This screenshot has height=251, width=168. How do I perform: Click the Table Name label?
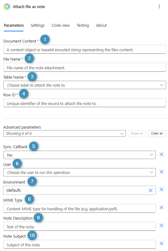click(x=13, y=77)
